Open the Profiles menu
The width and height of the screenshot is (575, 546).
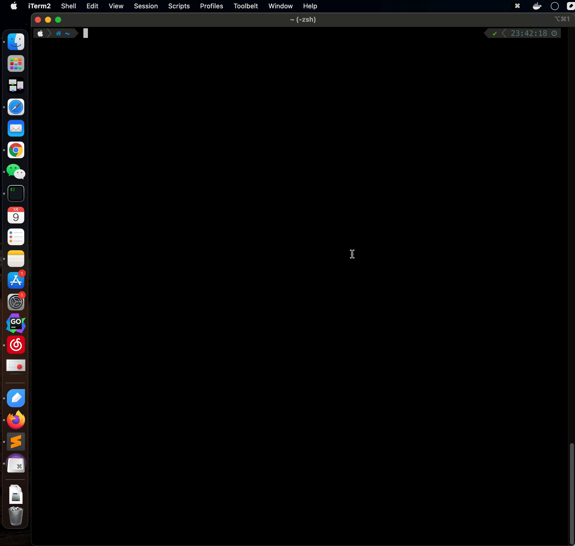tap(211, 6)
